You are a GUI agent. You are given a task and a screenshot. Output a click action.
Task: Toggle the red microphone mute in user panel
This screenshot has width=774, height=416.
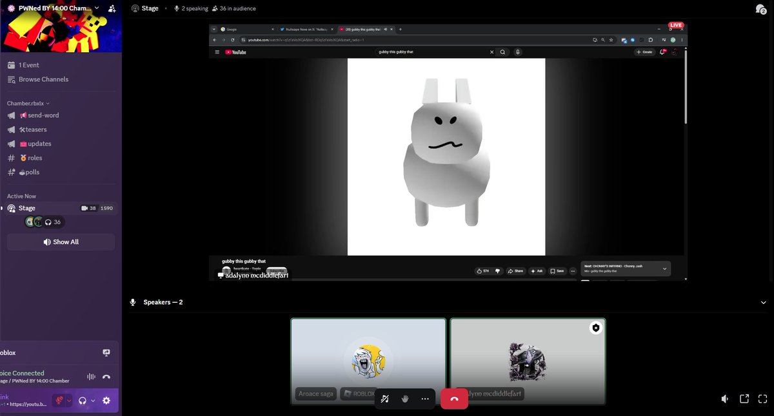[60, 401]
